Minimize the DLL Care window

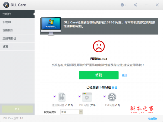coord(146,5)
